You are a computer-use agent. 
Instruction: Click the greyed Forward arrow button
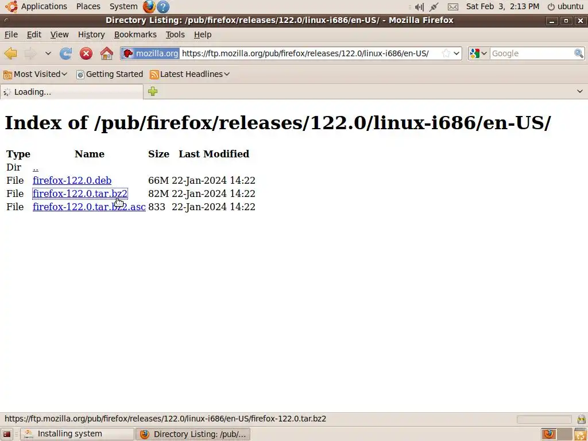pyautogui.click(x=30, y=53)
